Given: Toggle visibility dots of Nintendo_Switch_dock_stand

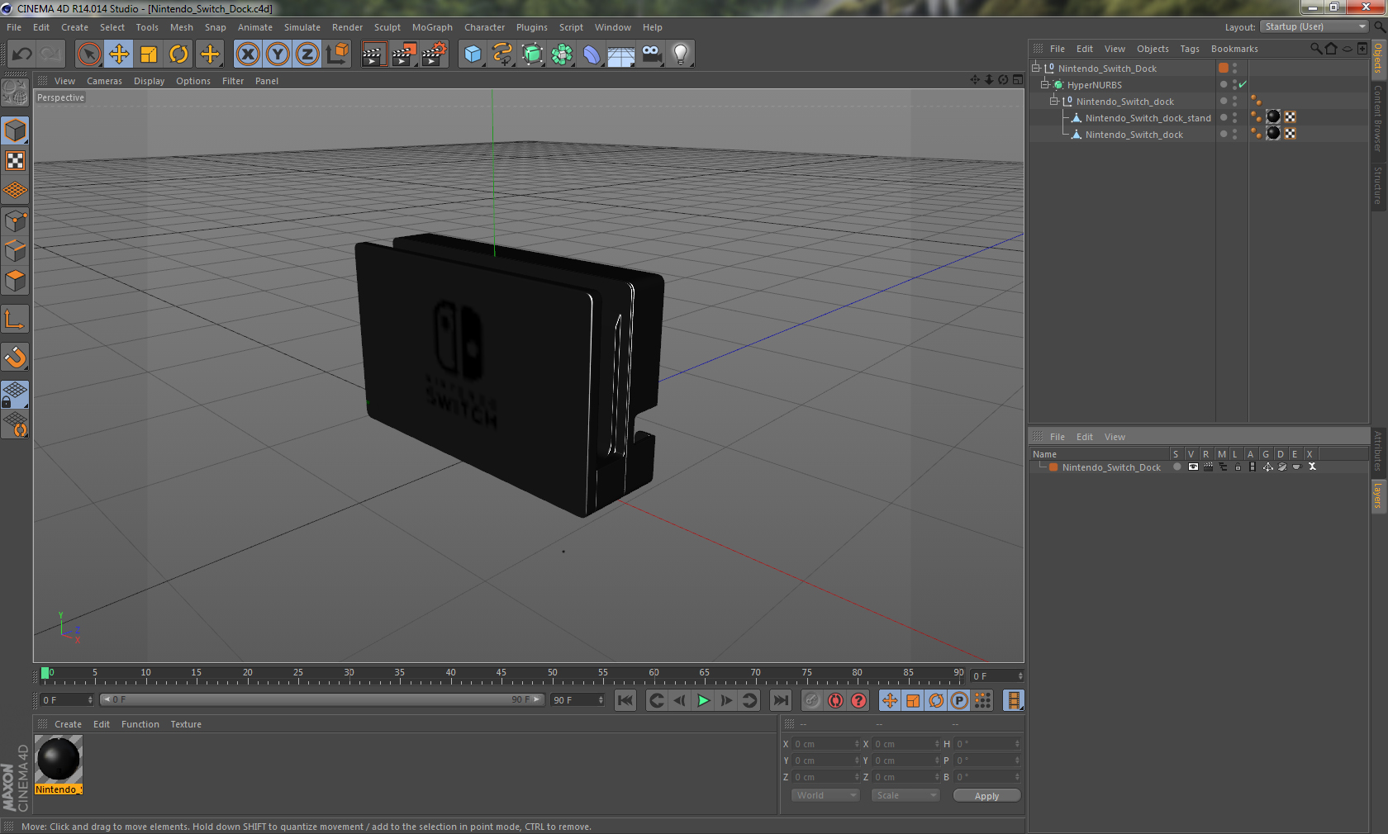Looking at the screenshot, I should 1235,117.
